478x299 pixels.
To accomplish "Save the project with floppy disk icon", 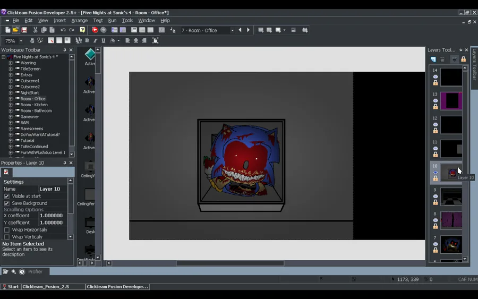I will click(24, 30).
